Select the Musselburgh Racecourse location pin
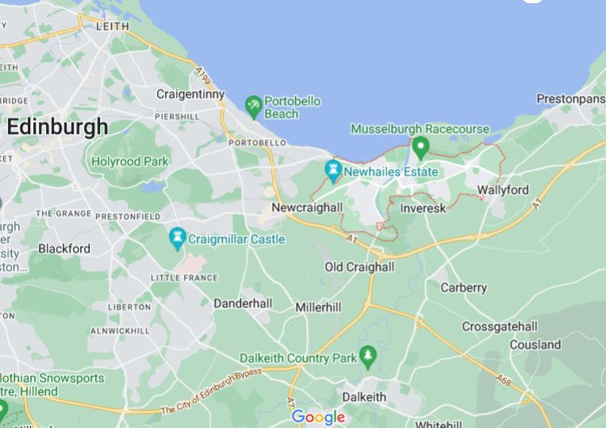Screen dimensions: 606x428 pos(420,148)
